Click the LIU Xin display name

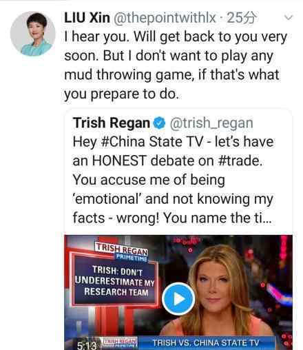87,18
